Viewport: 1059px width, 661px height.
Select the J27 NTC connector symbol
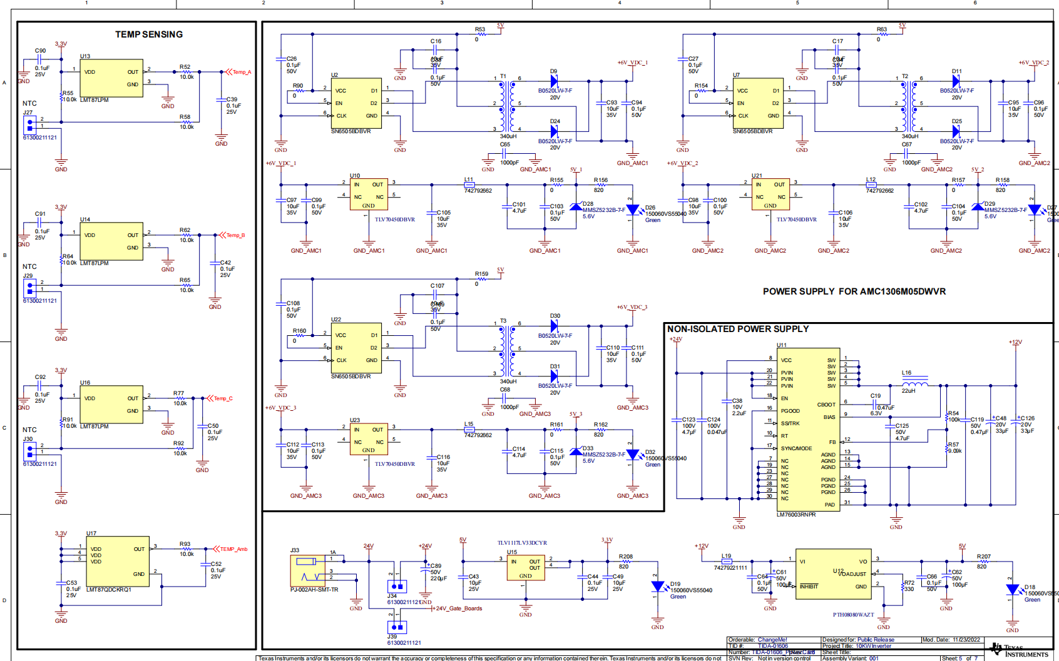[29, 123]
